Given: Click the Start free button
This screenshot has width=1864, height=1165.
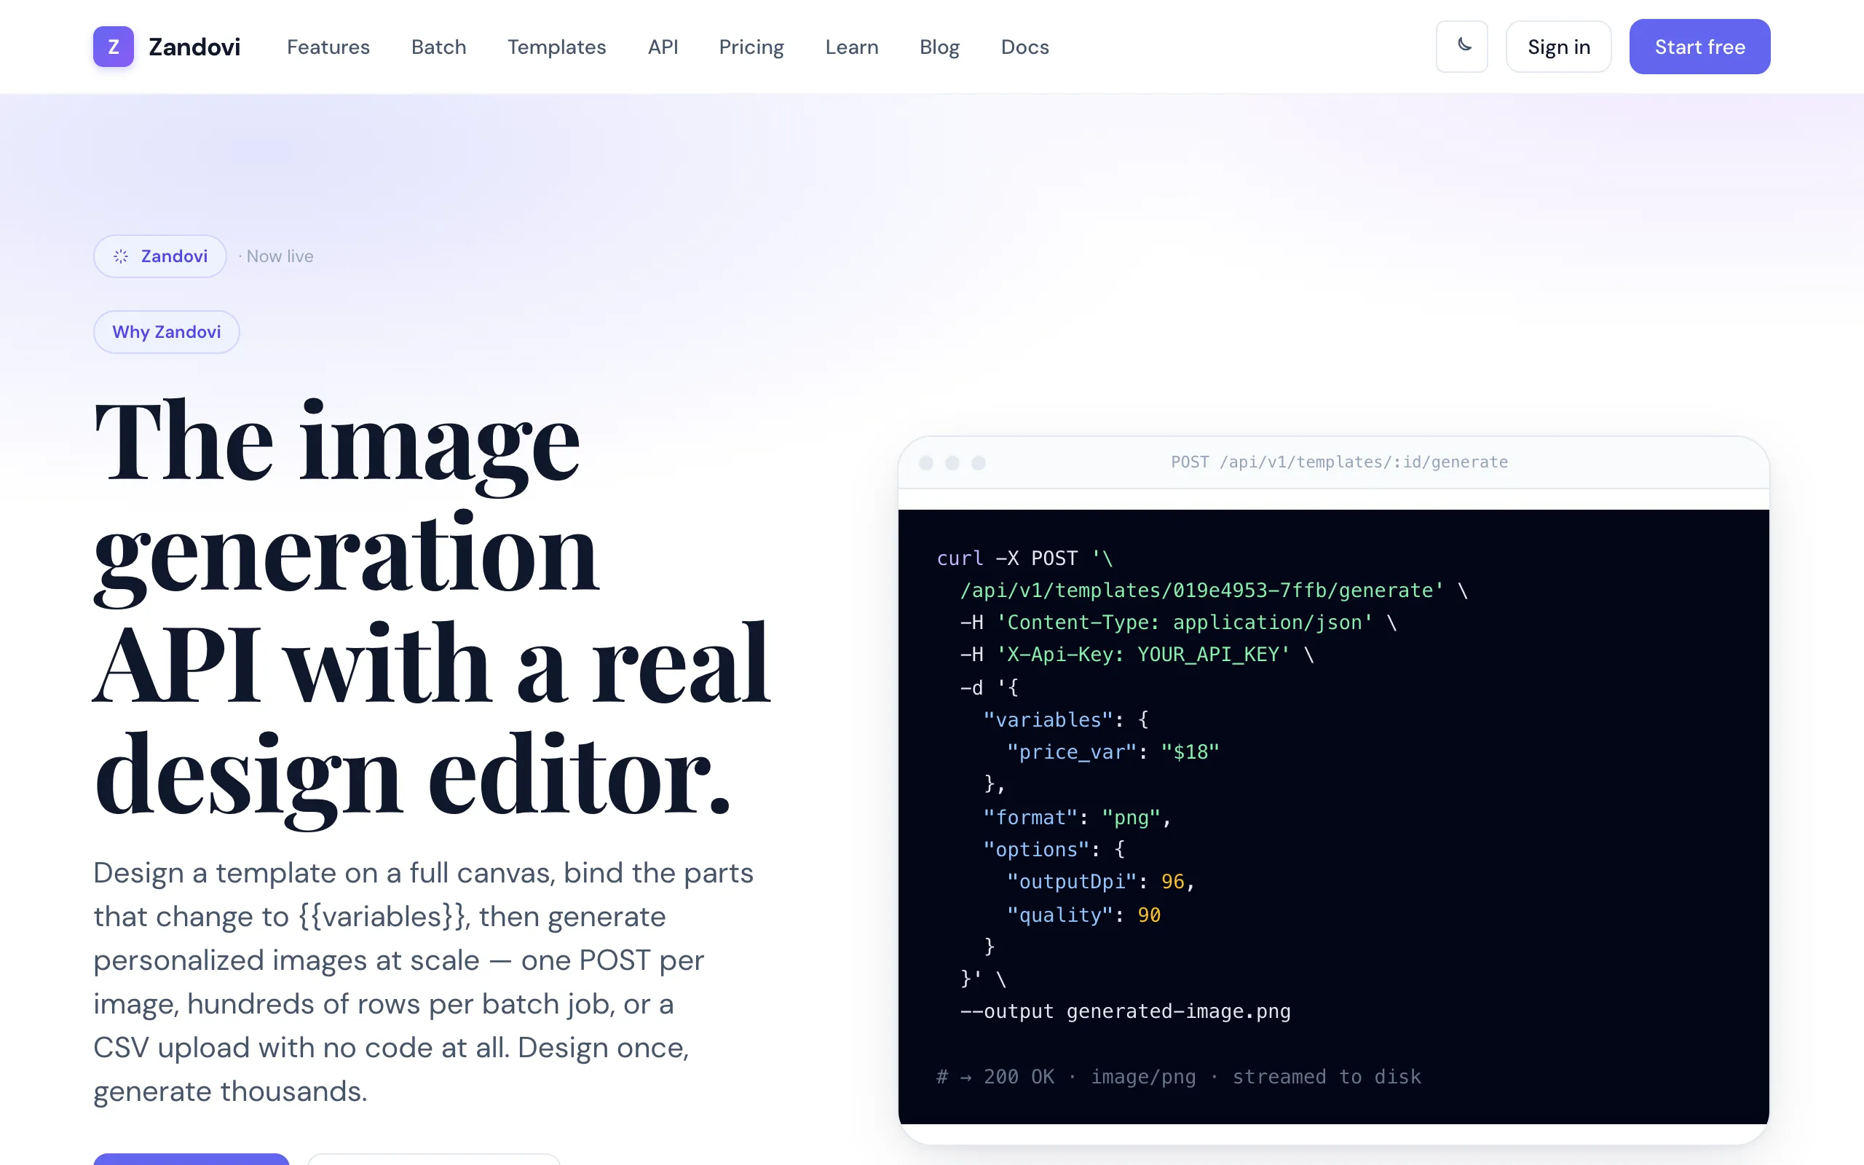Looking at the screenshot, I should click(1699, 46).
